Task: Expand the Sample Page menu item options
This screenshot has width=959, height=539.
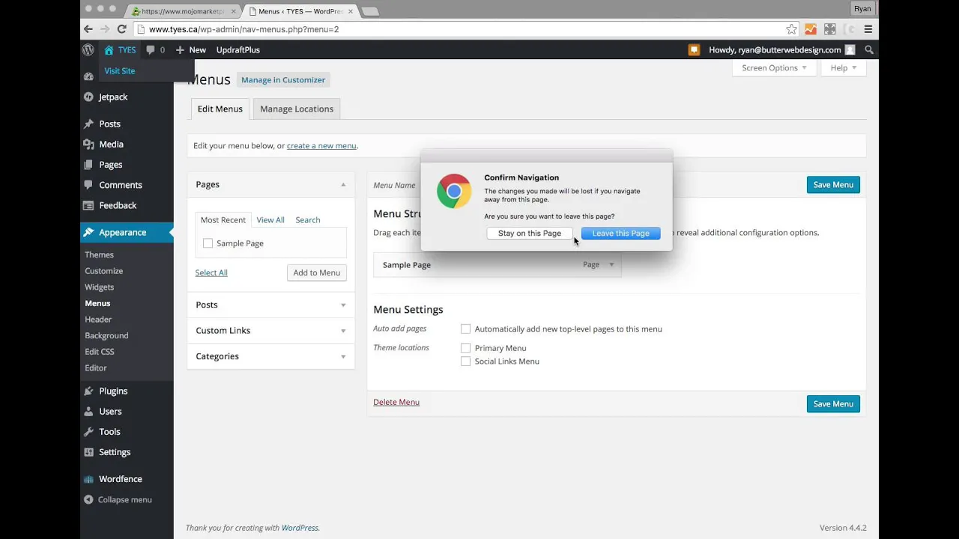Action: click(611, 264)
